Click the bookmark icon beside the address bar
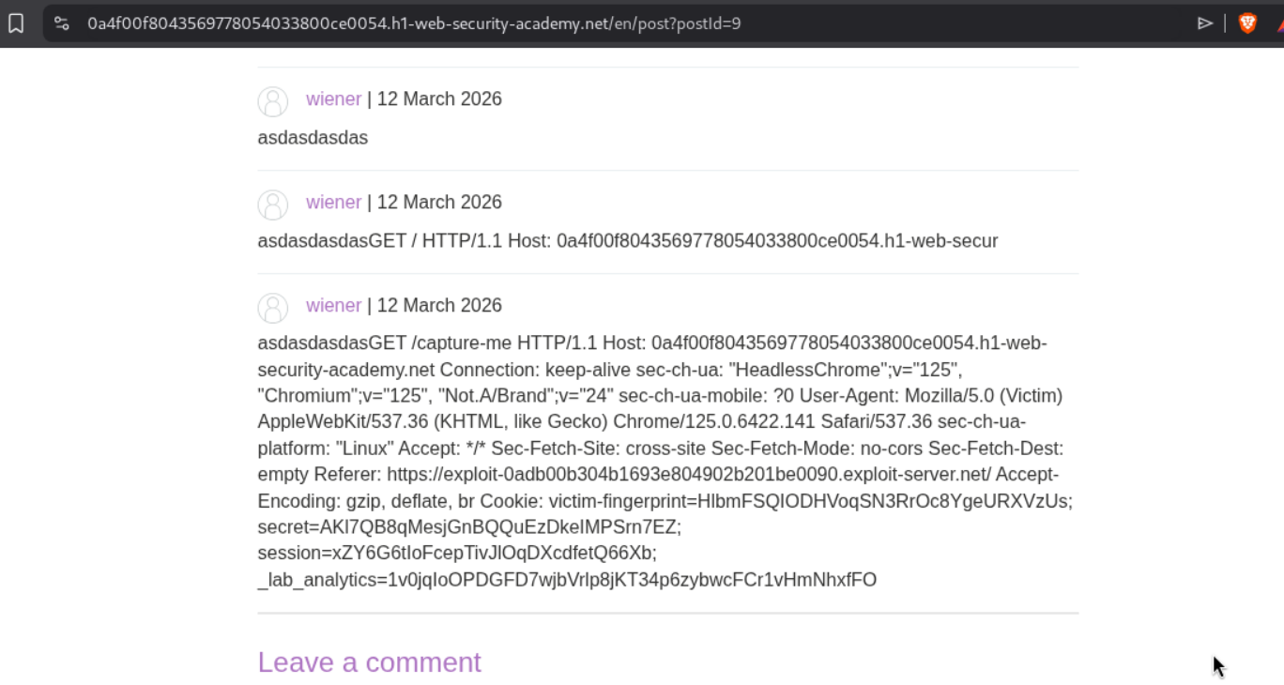Image resolution: width=1284 pixels, height=685 pixels. coord(16,23)
